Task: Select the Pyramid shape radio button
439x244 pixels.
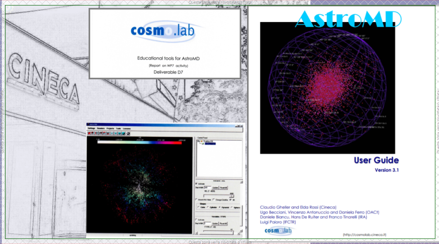Action: coord(220,208)
